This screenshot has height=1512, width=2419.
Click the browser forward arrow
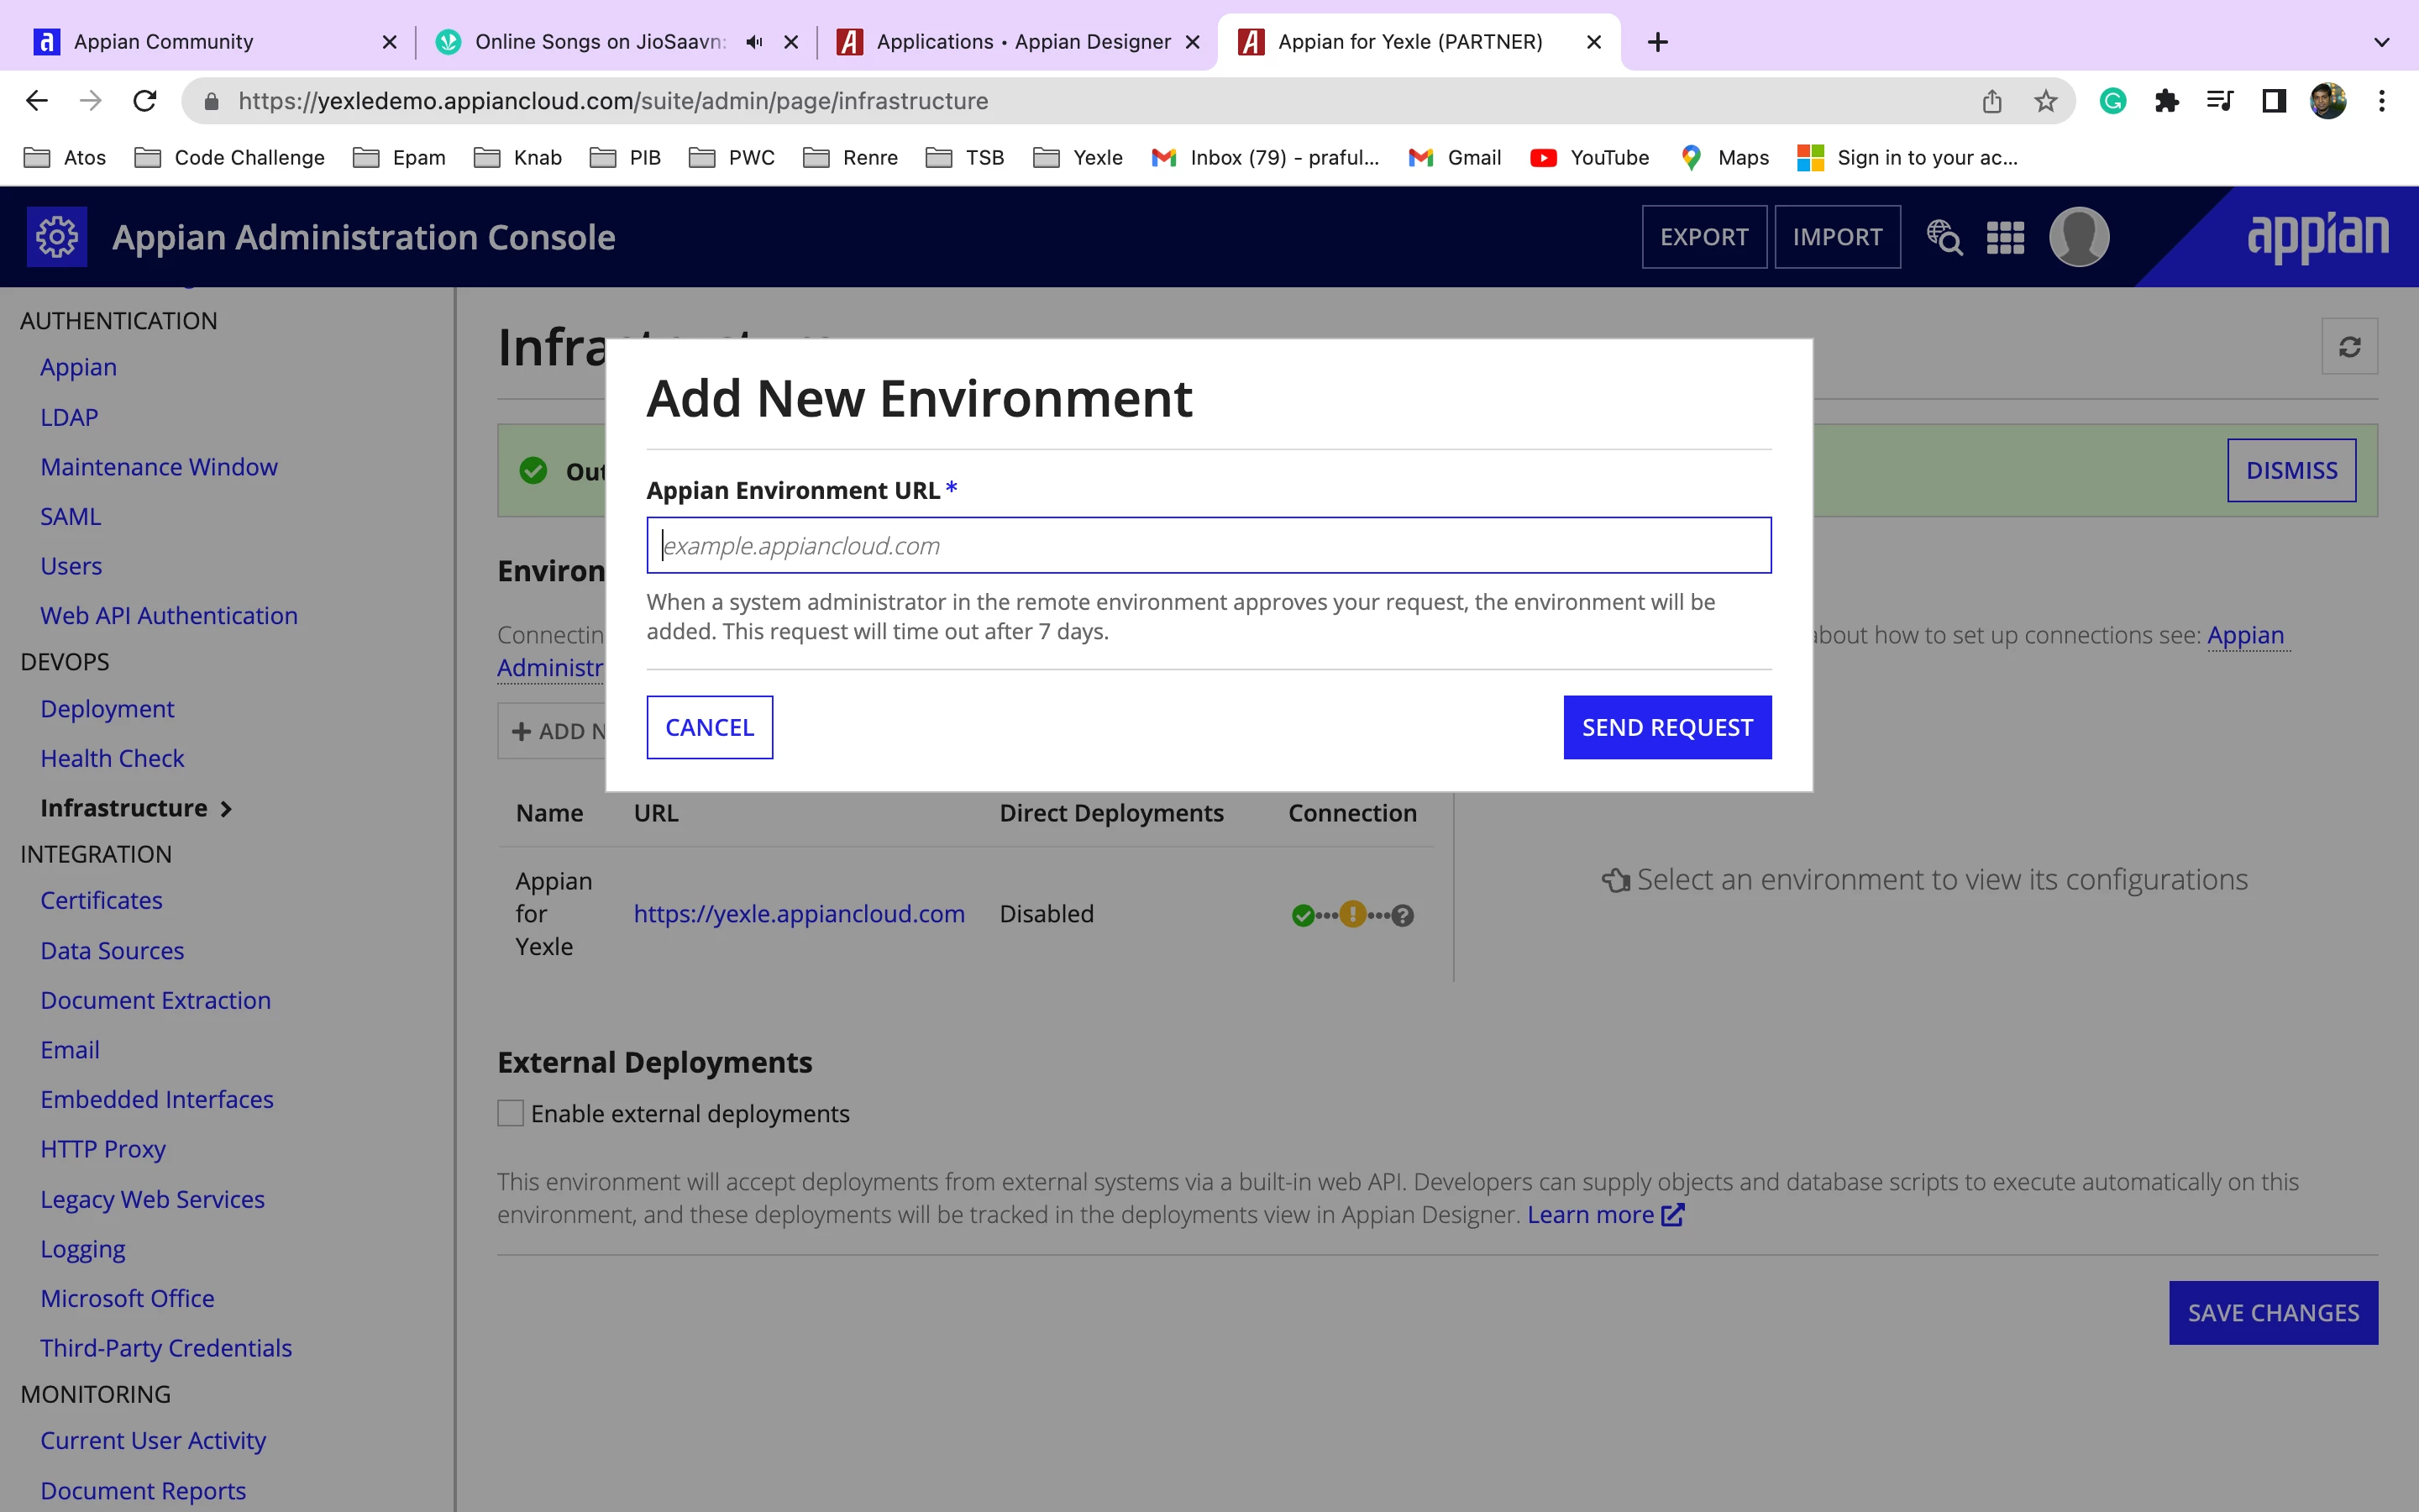91,101
